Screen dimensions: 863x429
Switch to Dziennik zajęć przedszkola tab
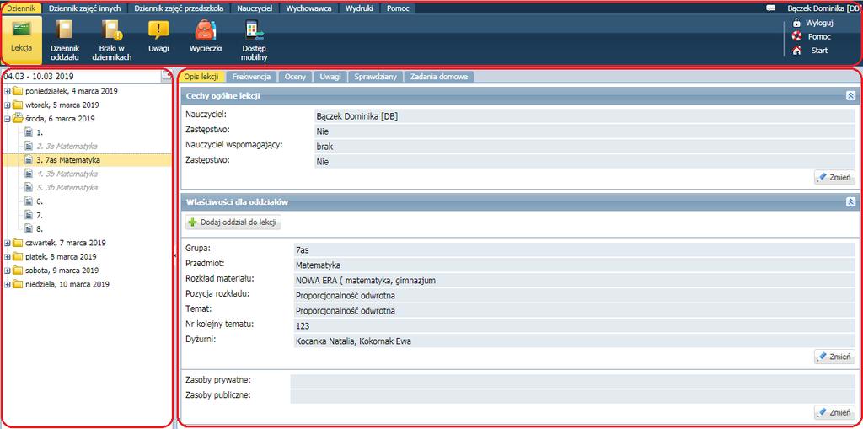[180, 8]
